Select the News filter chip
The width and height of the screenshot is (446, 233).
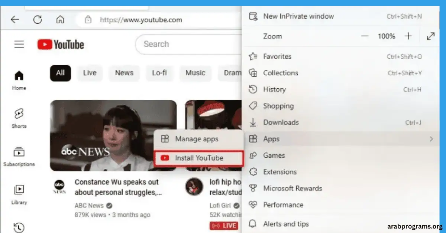124,73
